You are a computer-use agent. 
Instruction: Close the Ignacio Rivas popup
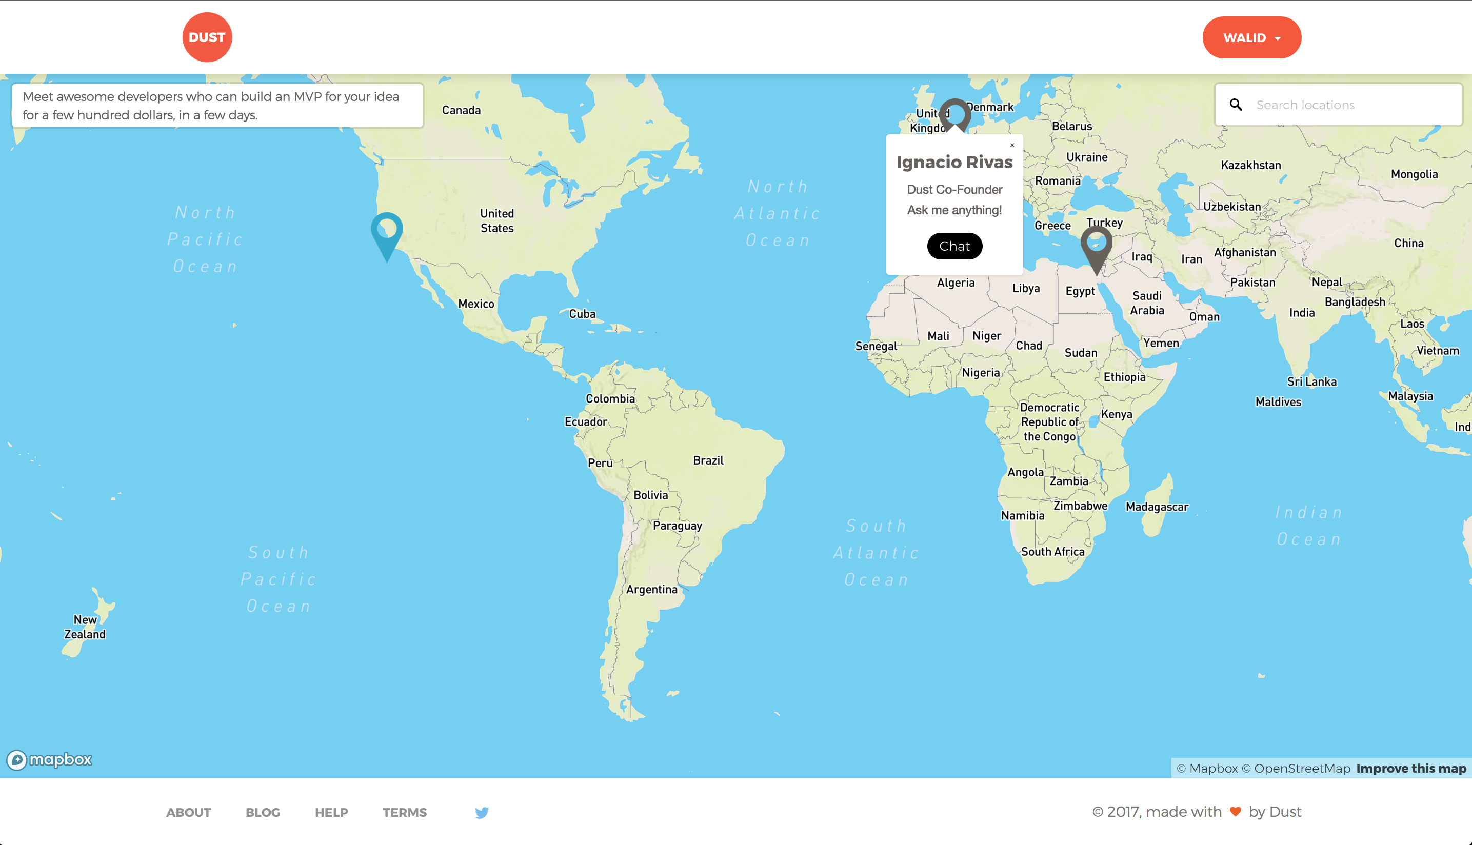[1012, 145]
